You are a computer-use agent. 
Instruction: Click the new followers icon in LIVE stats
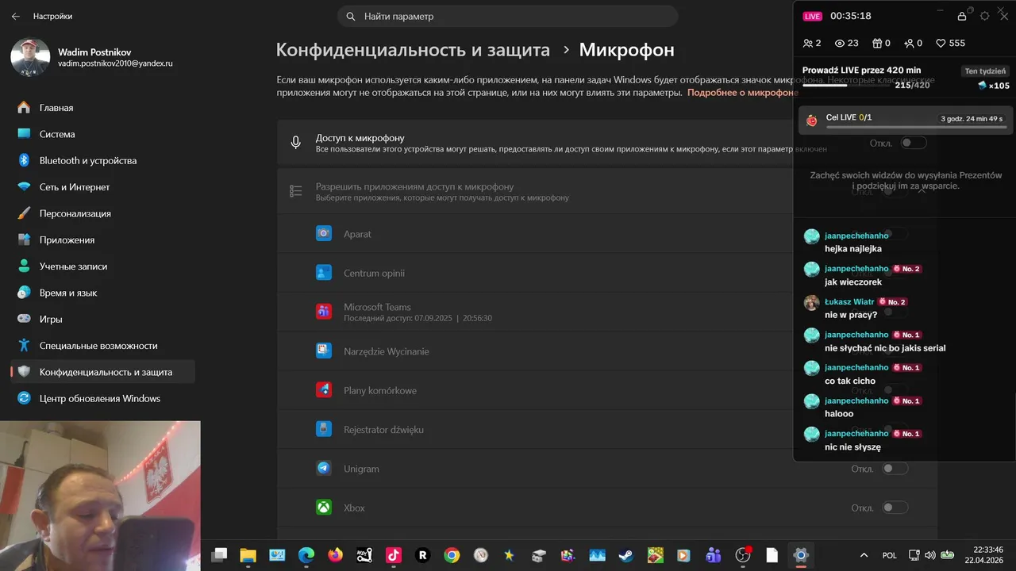tap(909, 43)
